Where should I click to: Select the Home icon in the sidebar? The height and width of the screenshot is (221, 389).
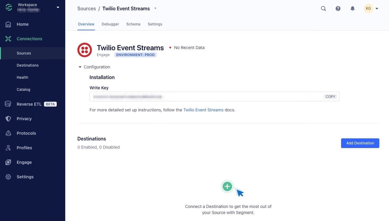click(8, 24)
